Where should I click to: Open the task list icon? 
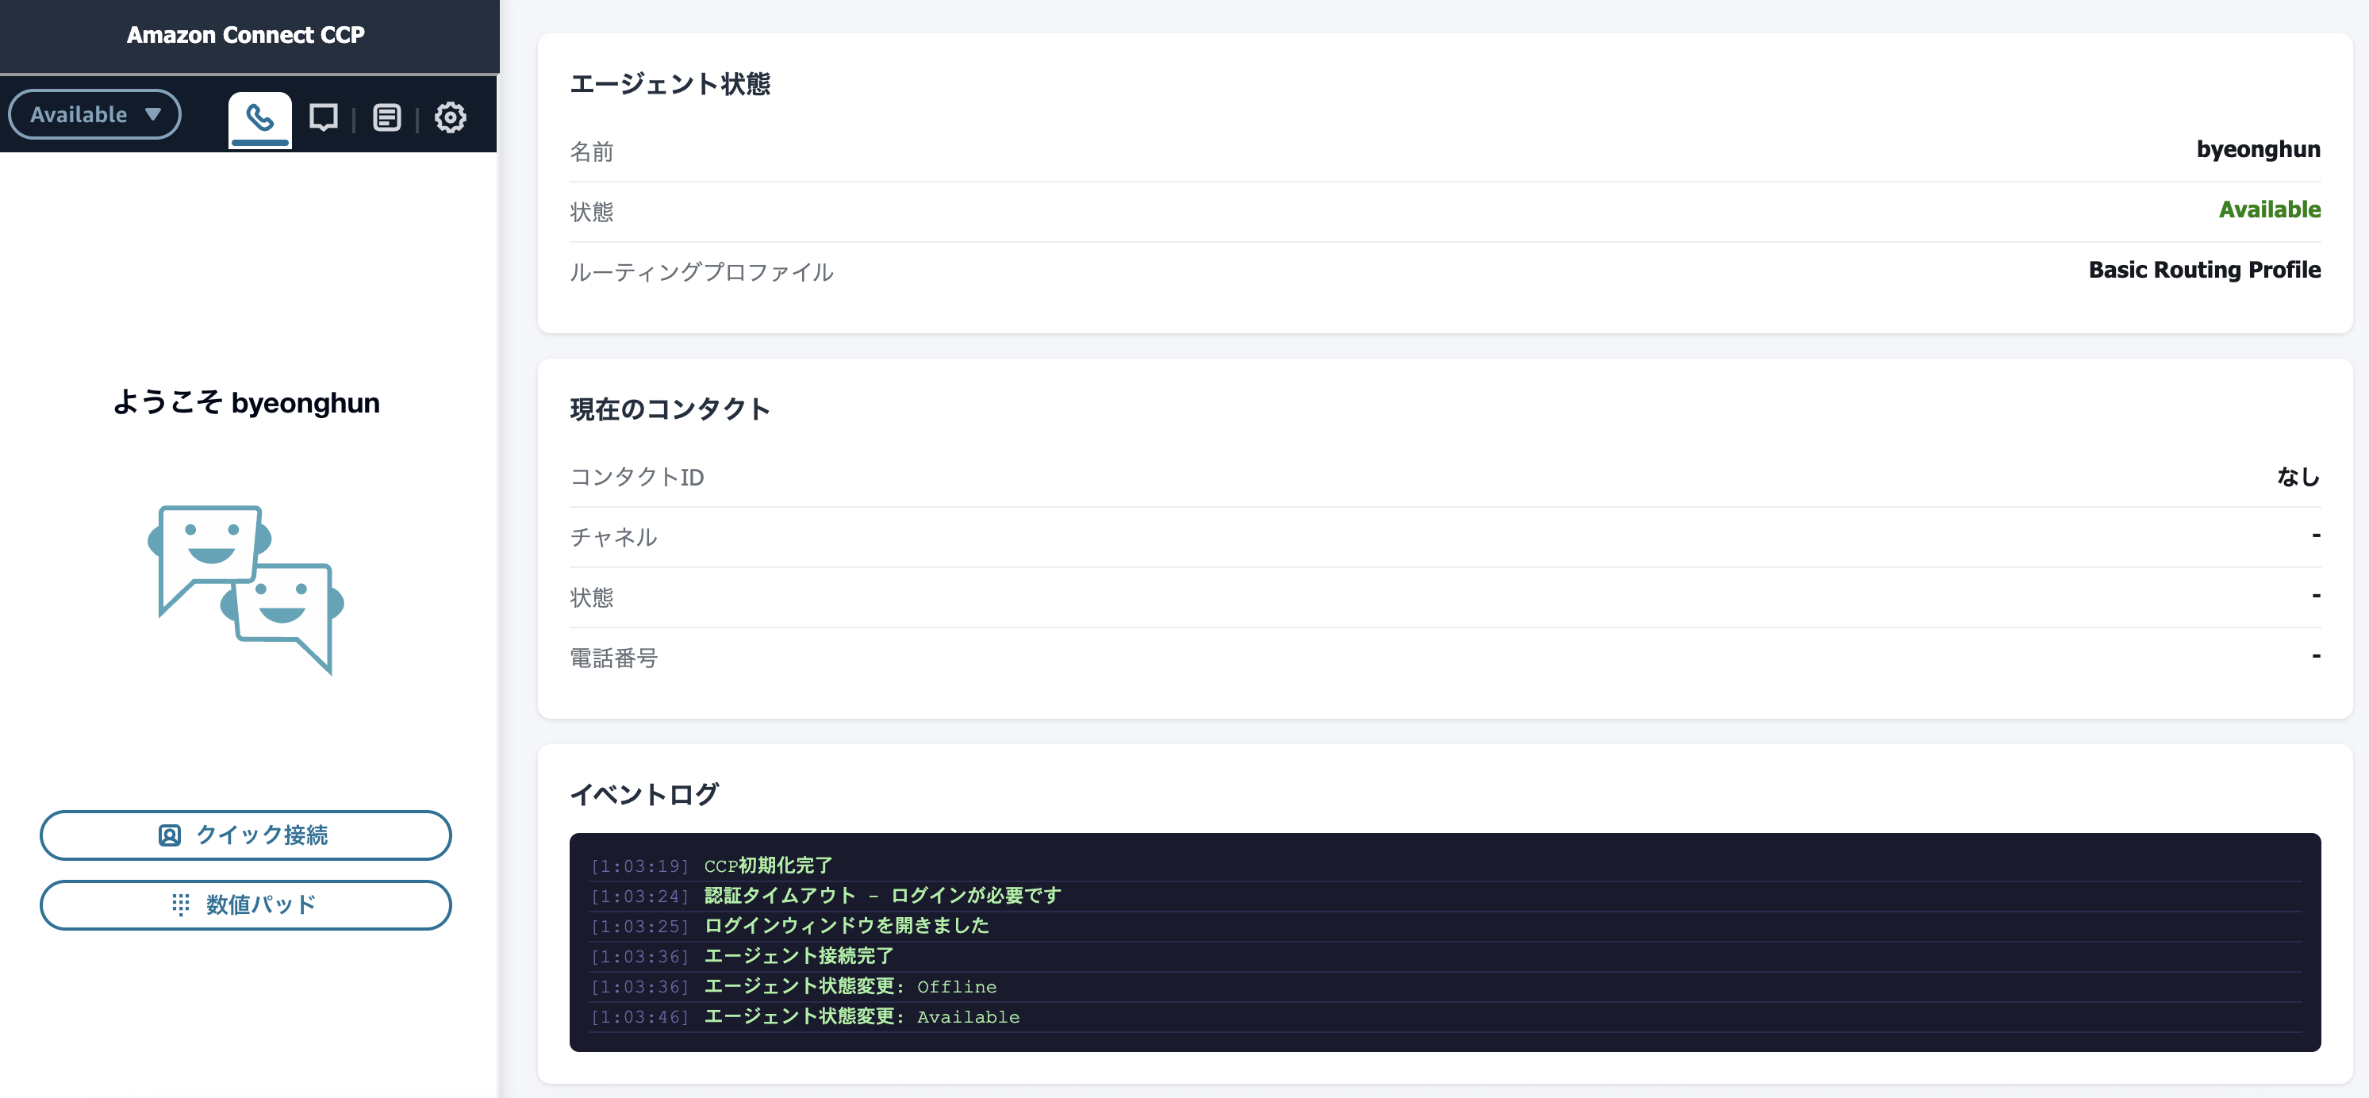(x=387, y=117)
